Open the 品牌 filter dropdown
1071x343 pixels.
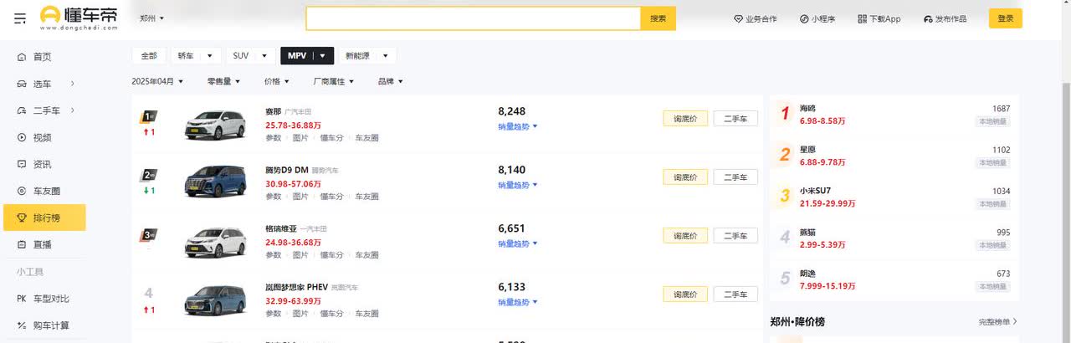pos(390,81)
